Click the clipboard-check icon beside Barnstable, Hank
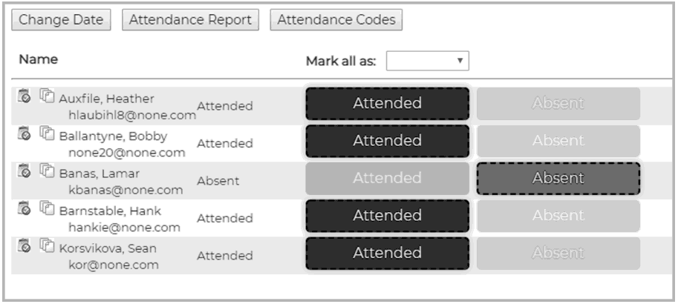 (x=24, y=208)
